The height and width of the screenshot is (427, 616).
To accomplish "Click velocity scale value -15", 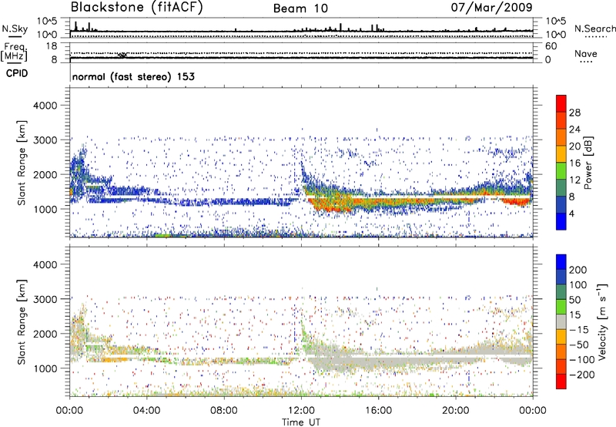I will click(x=579, y=330).
